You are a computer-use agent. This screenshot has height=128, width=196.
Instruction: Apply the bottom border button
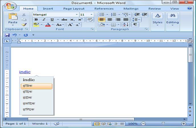click(x=113, y=24)
